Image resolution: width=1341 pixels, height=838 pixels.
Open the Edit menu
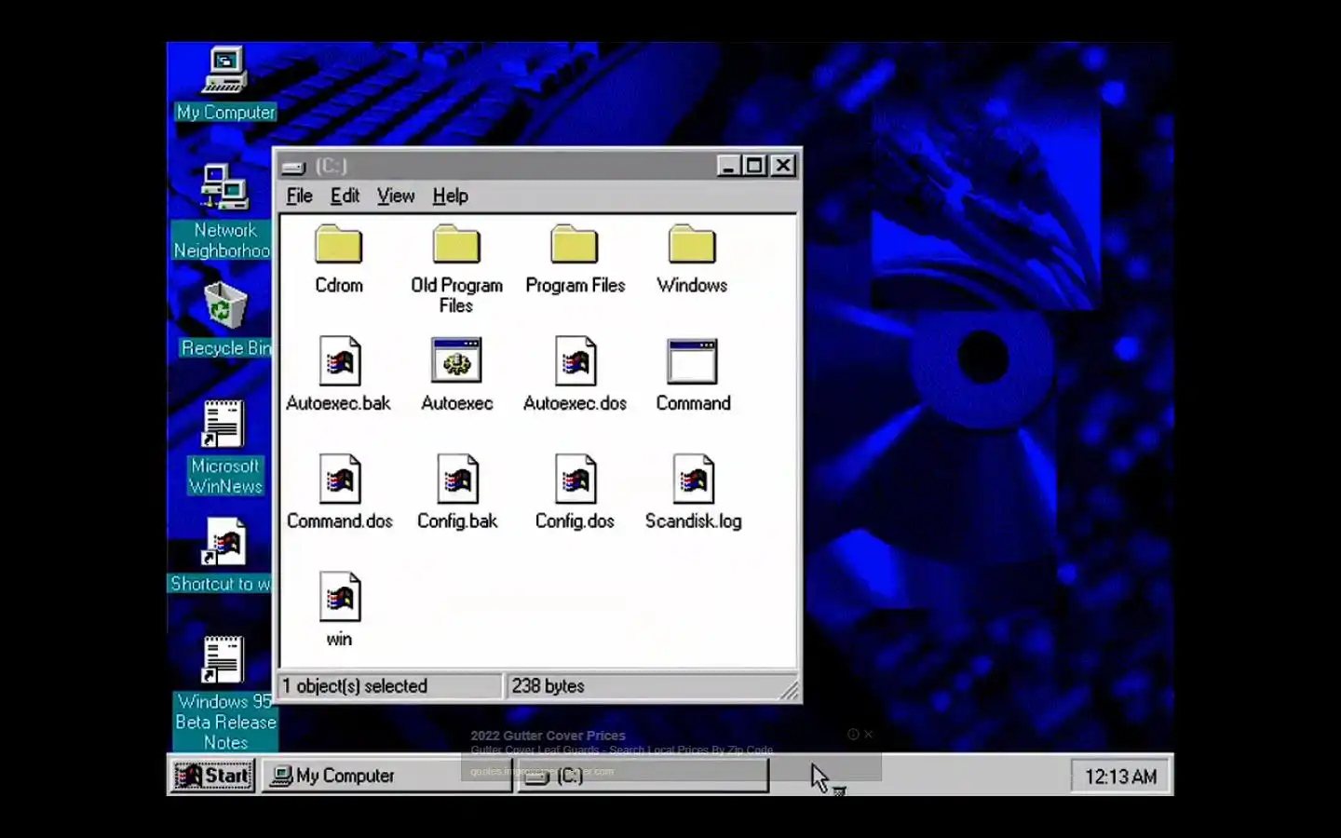[345, 196]
